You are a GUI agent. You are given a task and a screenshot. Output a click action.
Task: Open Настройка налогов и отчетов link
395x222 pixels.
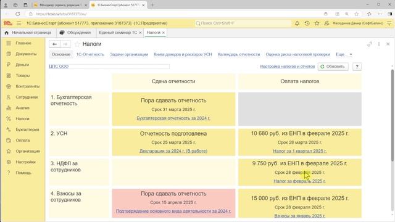tap(288, 67)
